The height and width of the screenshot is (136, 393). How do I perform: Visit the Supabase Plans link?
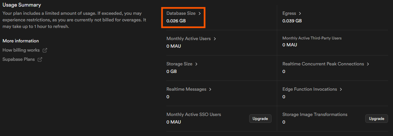pos(18,60)
